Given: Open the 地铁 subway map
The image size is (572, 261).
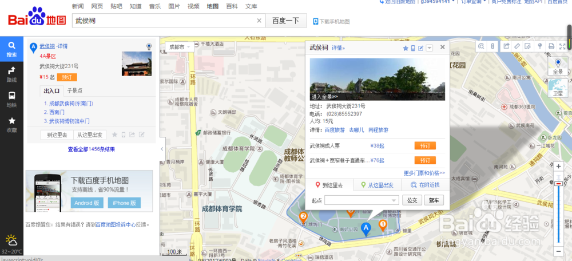Looking at the screenshot, I should click(11, 100).
